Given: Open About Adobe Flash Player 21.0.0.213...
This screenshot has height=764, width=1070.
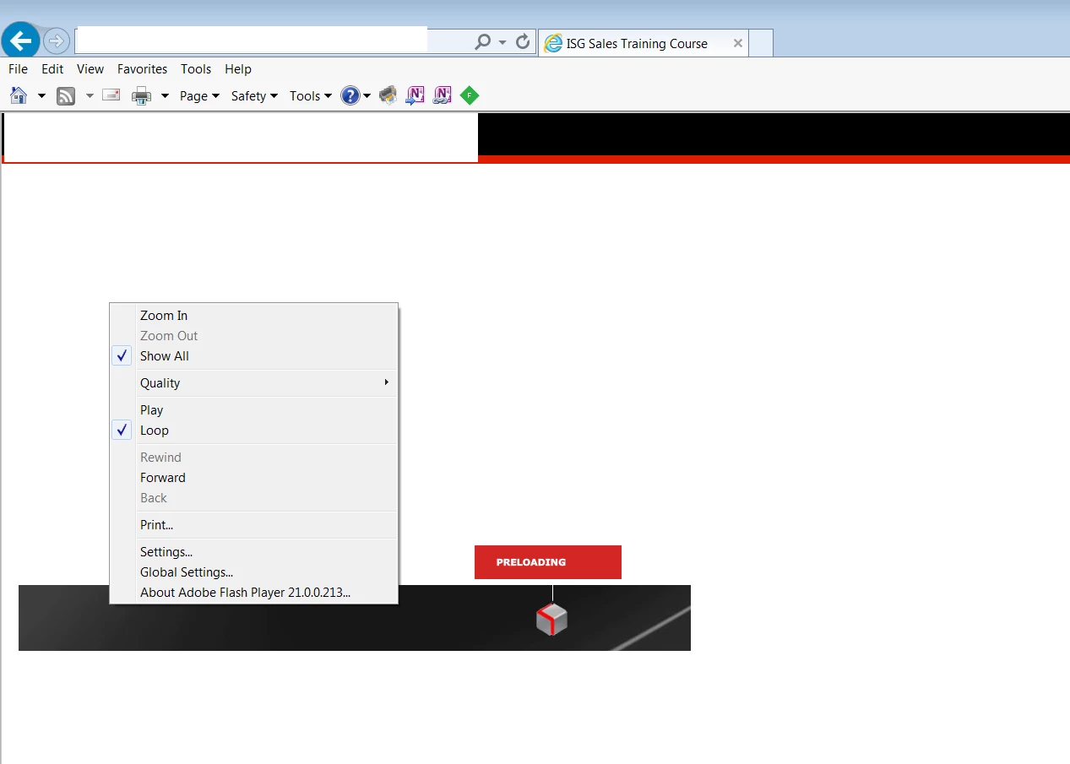Looking at the screenshot, I should (253, 593).
